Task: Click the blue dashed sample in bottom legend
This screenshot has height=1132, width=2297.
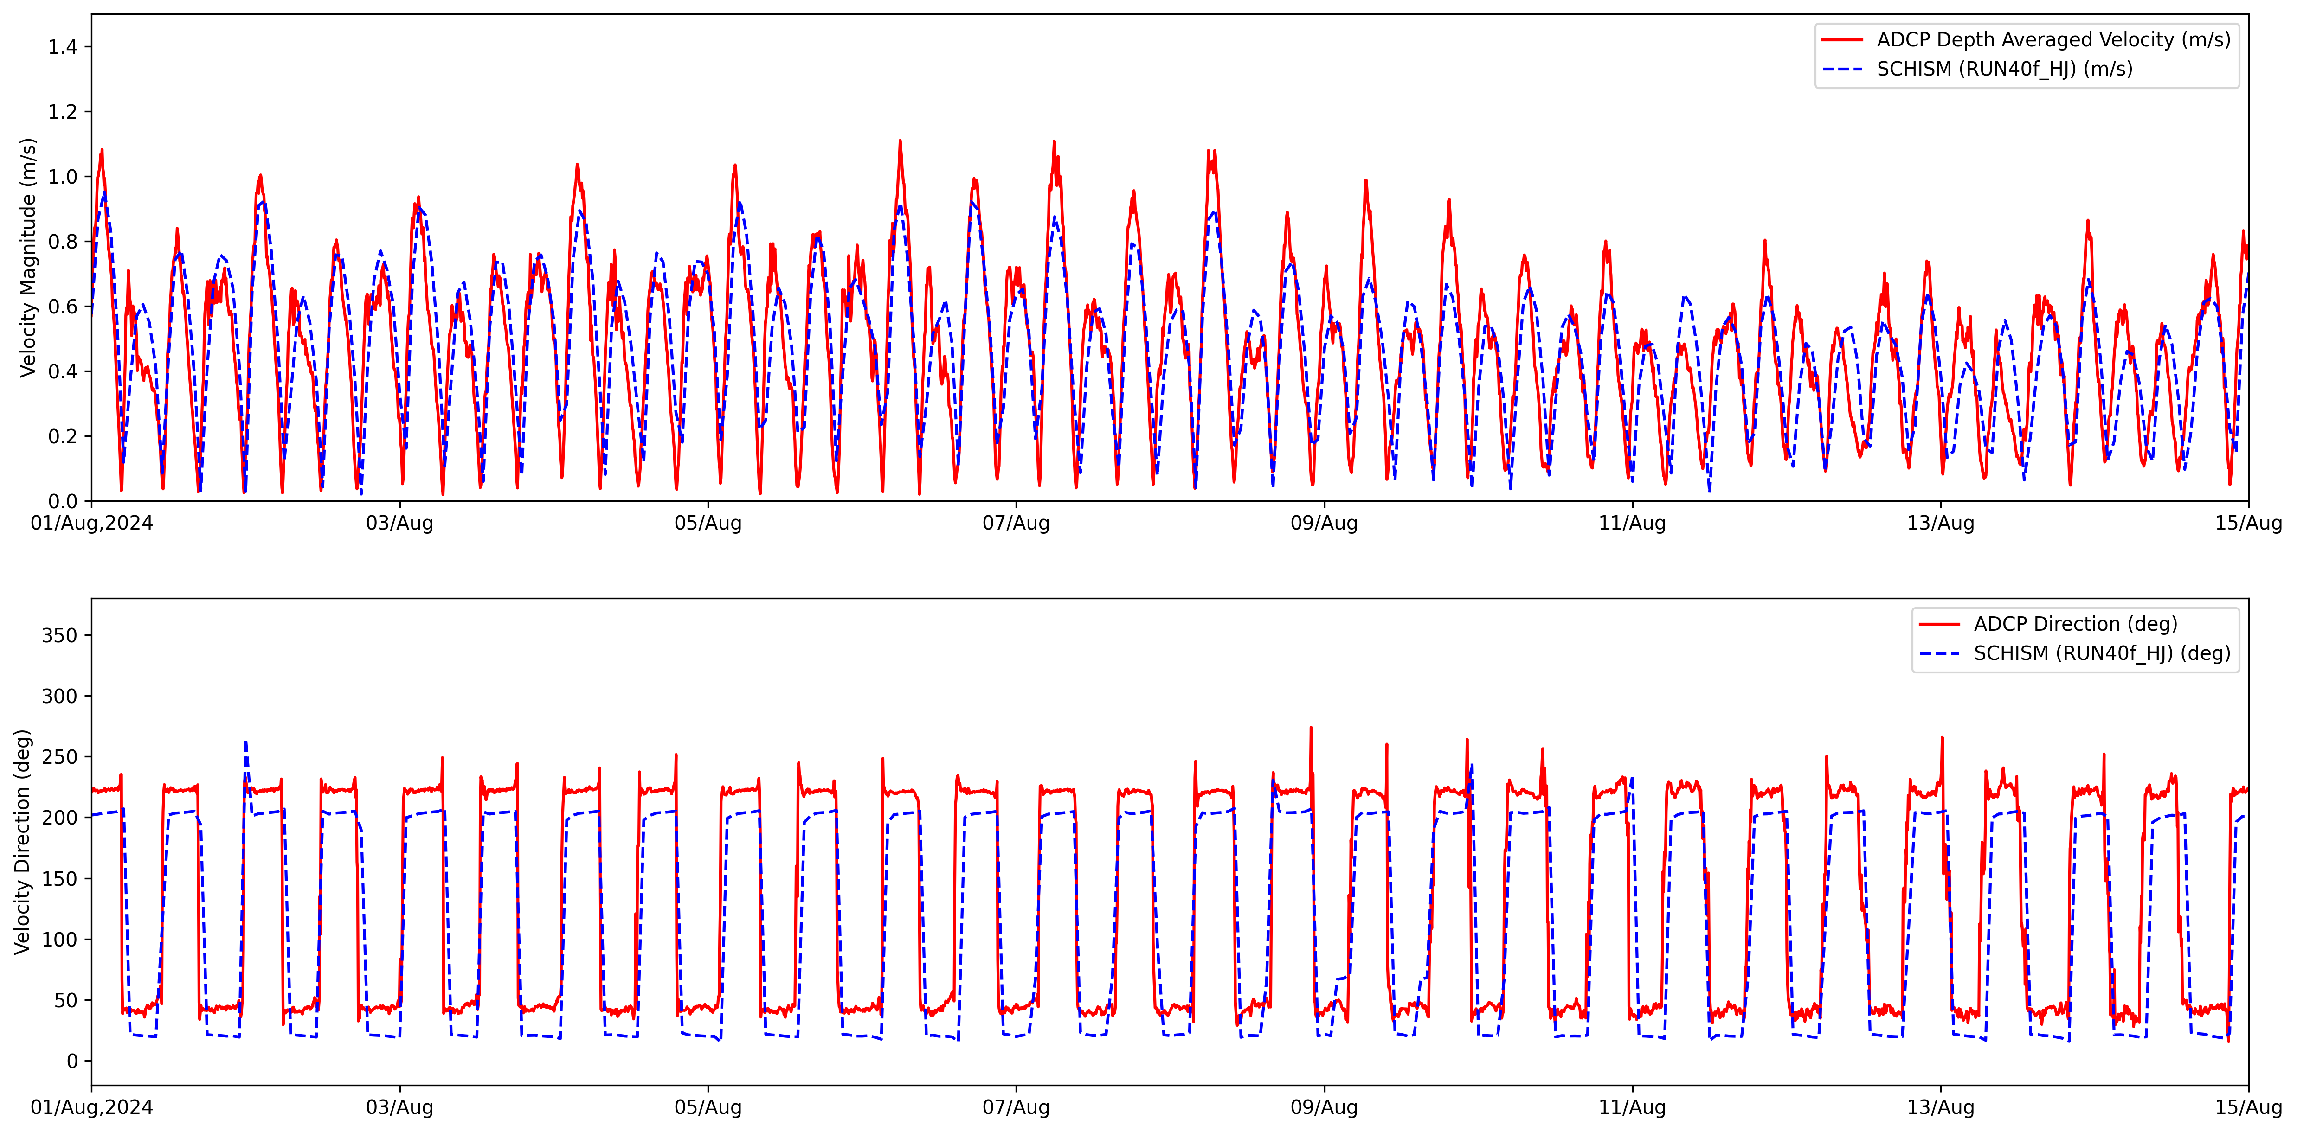Action: [1939, 653]
